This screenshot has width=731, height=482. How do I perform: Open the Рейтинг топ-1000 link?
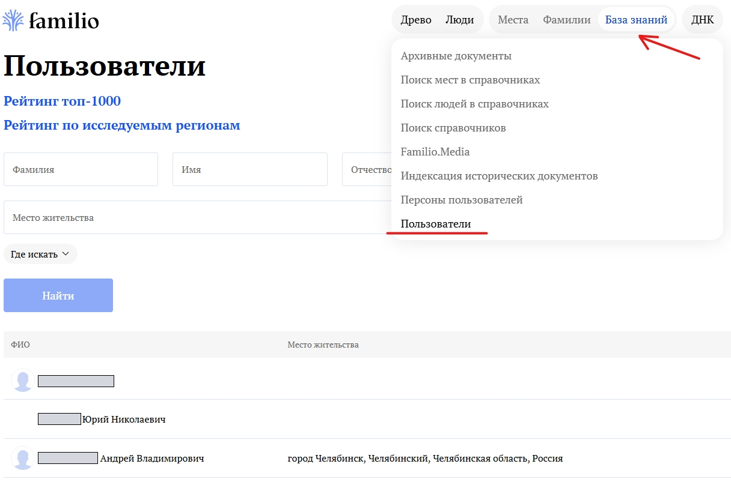point(62,101)
